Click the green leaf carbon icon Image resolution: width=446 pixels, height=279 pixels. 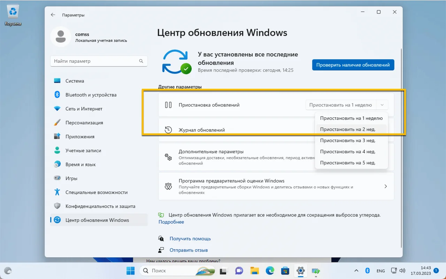click(x=161, y=215)
